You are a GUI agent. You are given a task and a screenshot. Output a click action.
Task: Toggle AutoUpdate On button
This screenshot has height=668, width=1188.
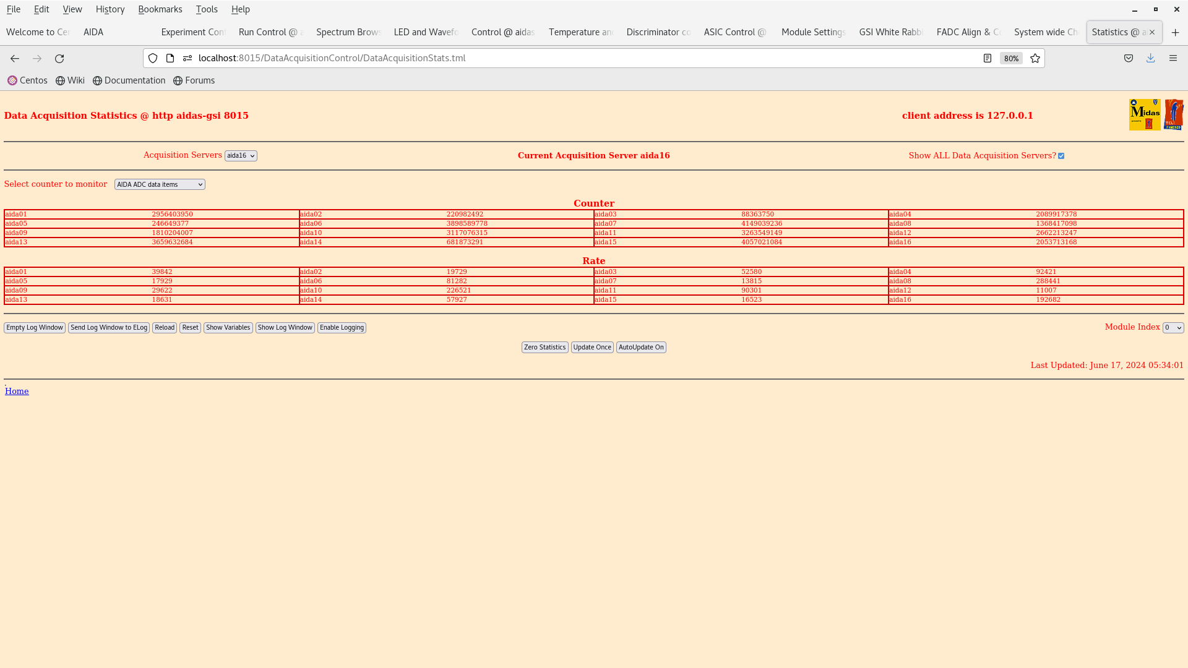point(641,346)
